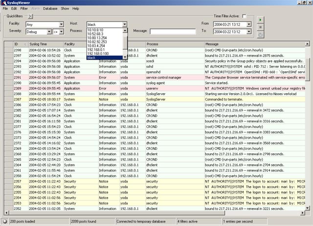The width and height of the screenshot is (313, 226).
Task: Click the gray stop square button
Action: click(x=260, y=27)
